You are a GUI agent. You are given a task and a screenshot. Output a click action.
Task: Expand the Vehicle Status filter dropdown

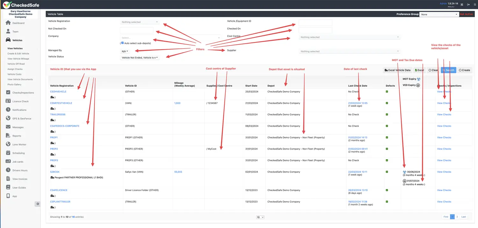(140, 58)
